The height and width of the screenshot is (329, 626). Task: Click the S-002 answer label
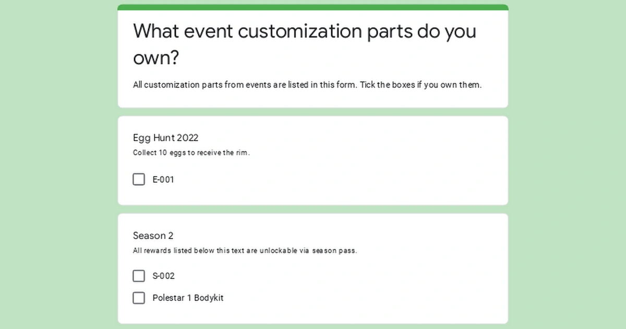pos(163,276)
